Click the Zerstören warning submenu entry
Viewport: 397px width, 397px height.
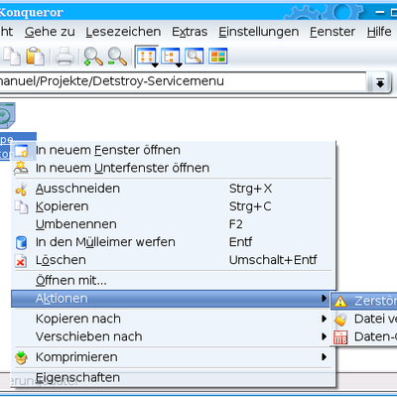[x=364, y=301]
